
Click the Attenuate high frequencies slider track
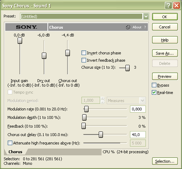click(105, 143)
